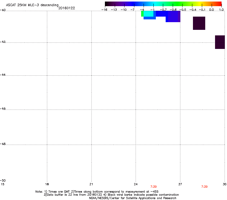
Task: Click the color bar label '-7'
Action: (x=133, y=10)
